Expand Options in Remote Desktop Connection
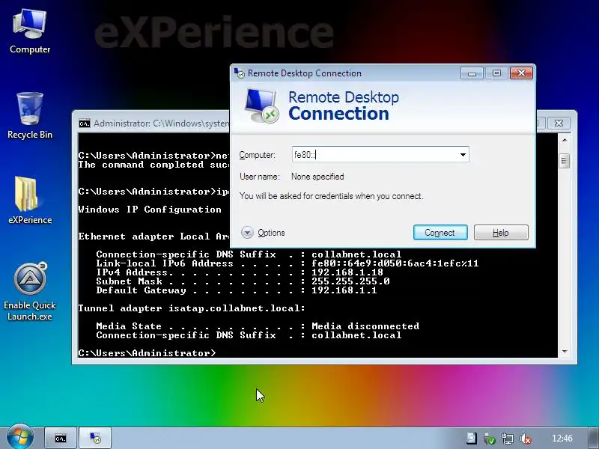 click(x=264, y=233)
